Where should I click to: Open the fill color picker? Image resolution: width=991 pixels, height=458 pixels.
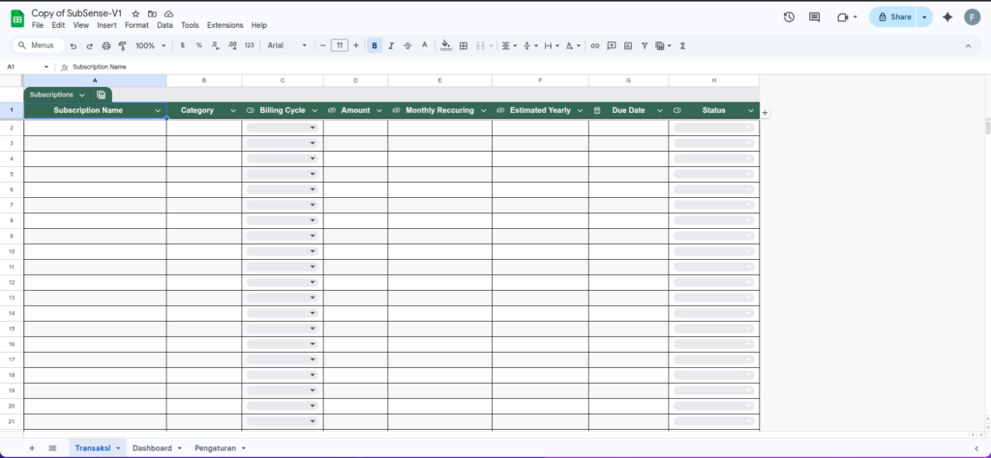click(445, 45)
